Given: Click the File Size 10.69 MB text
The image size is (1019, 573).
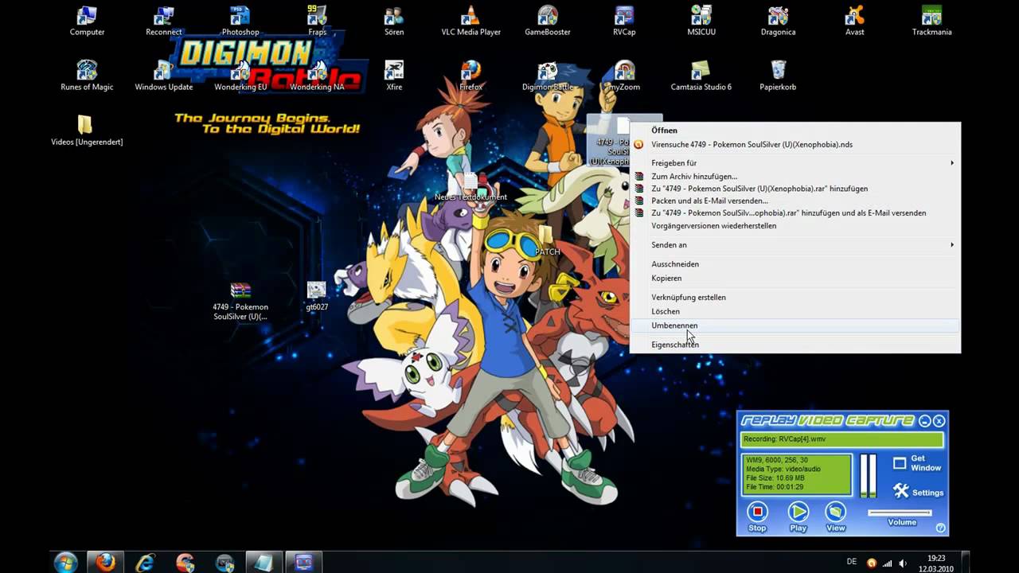Looking at the screenshot, I should tap(775, 477).
